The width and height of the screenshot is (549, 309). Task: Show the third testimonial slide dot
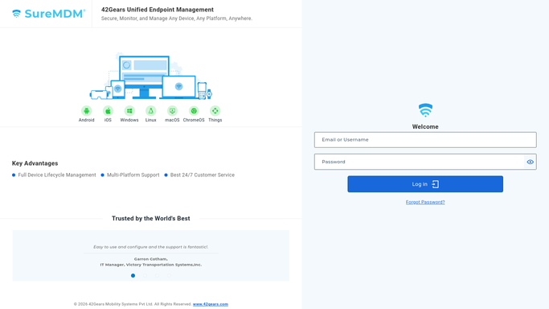158,276
